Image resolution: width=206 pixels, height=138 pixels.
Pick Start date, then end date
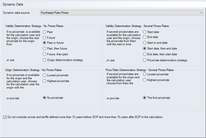[145, 48]
